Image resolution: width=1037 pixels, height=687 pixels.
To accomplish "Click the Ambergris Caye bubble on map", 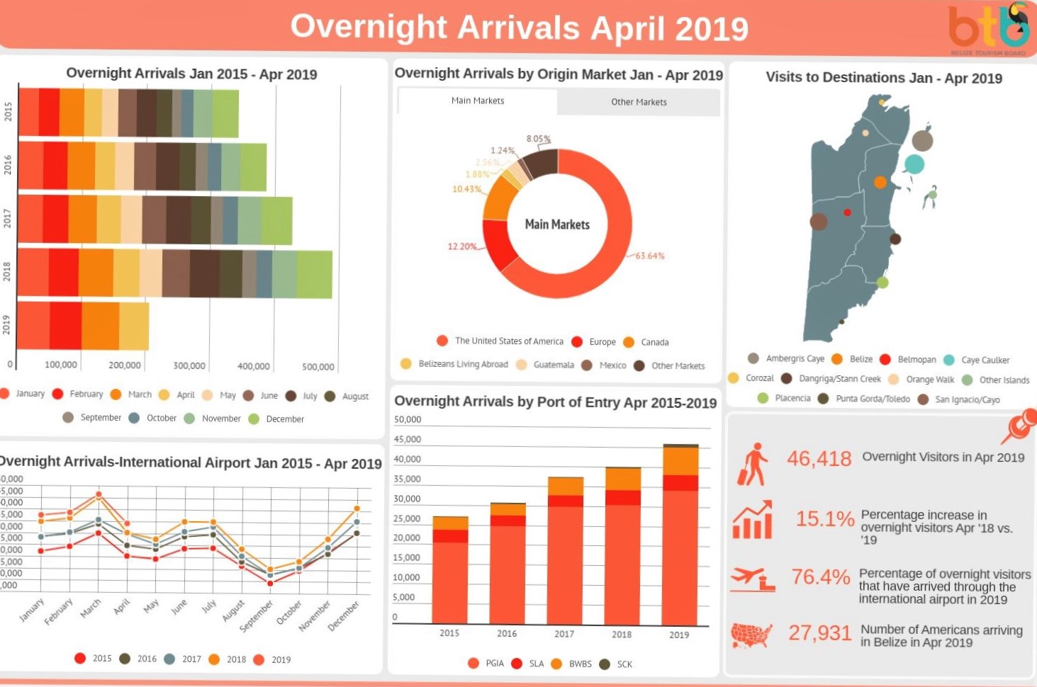I will 921,140.
